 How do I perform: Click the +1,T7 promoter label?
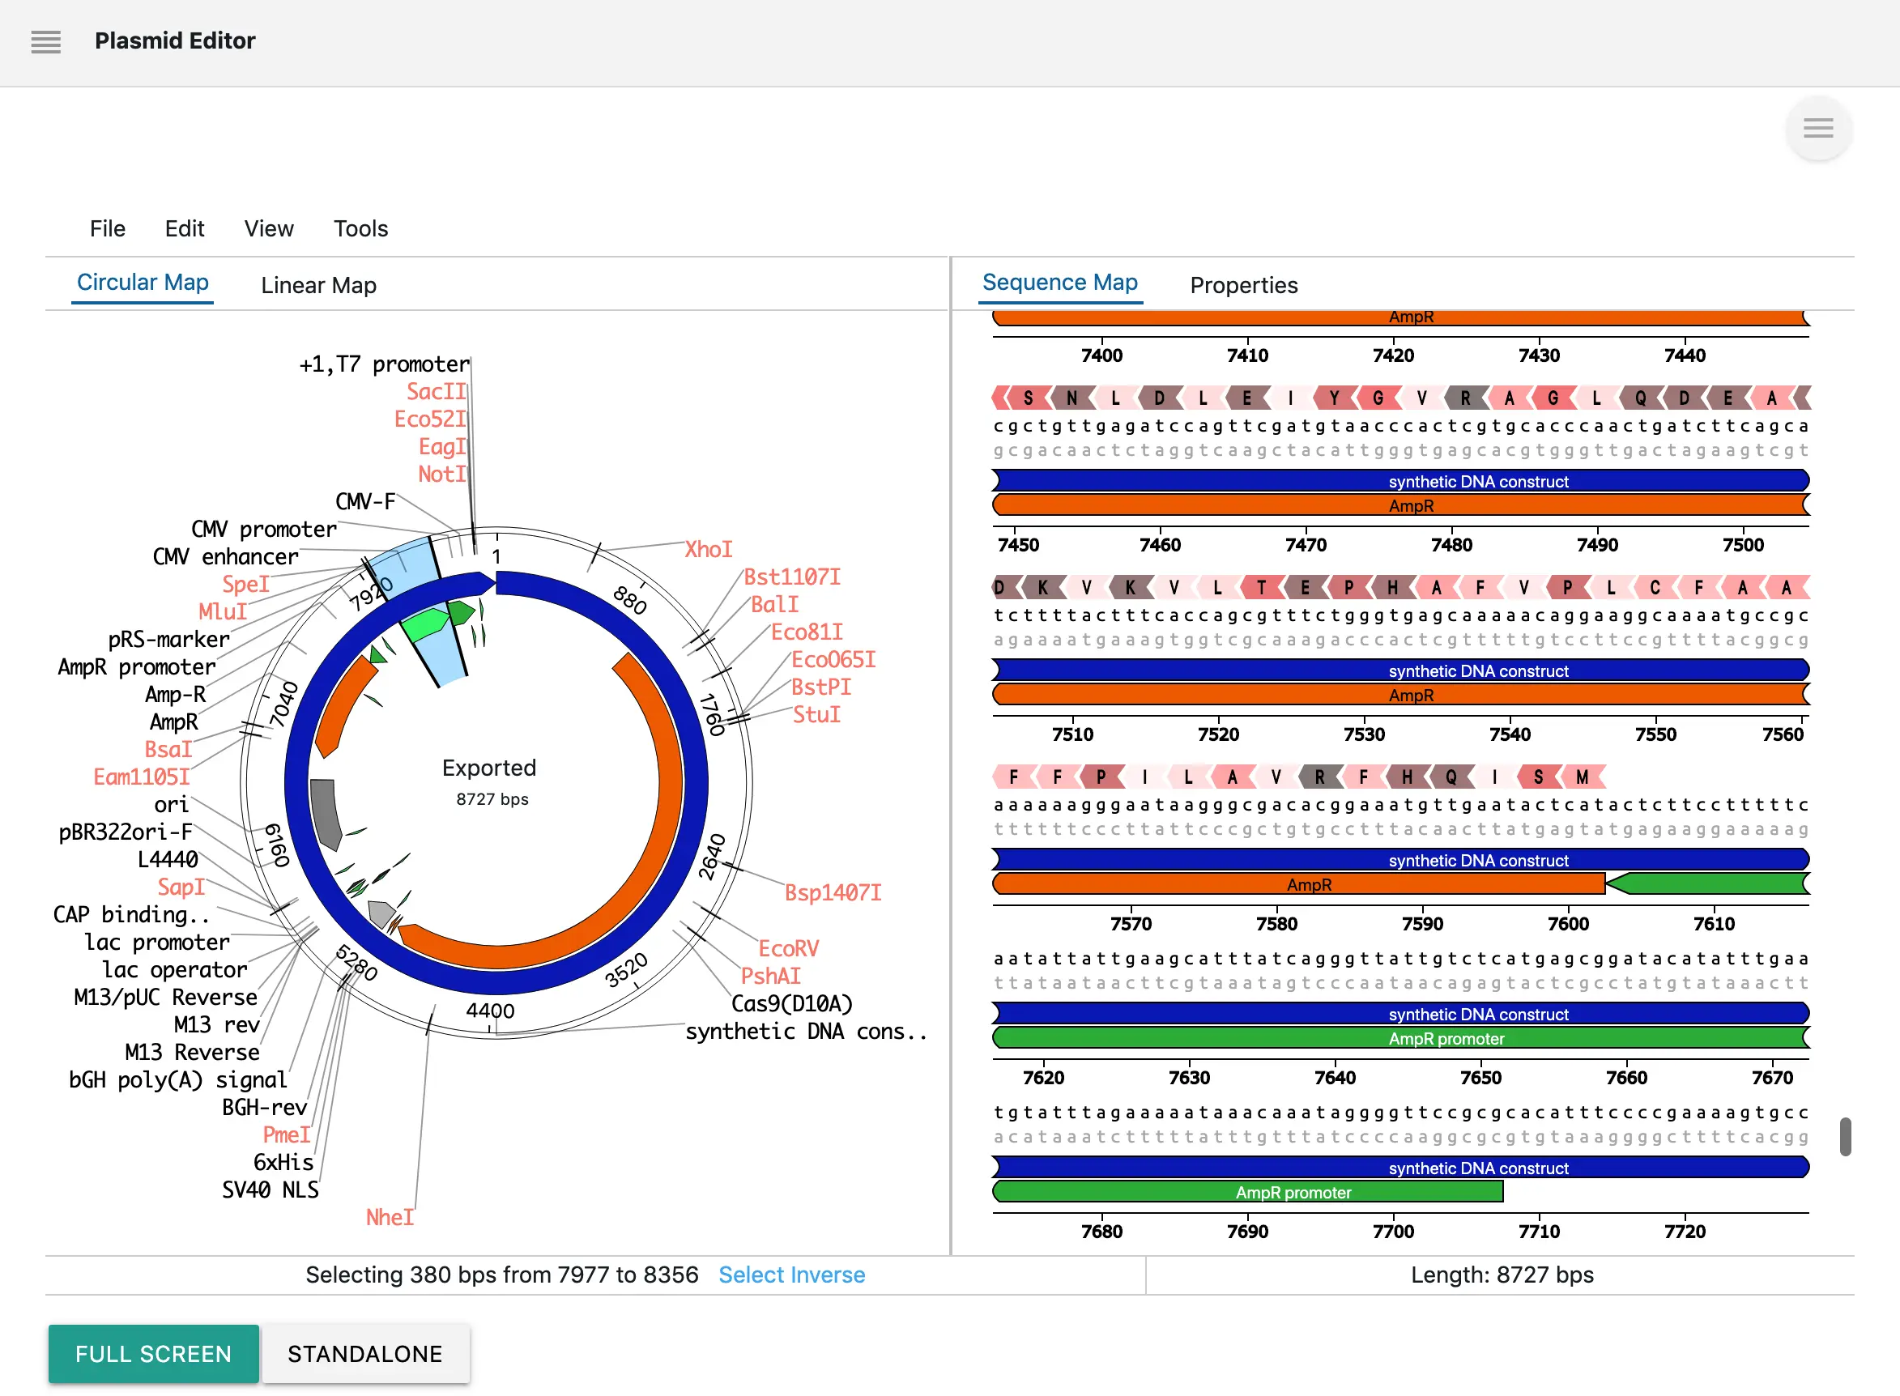click(x=384, y=364)
